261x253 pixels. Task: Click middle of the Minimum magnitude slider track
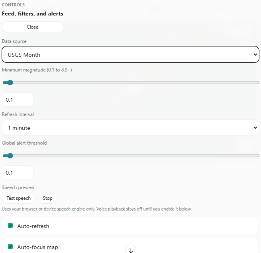[131, 83]
